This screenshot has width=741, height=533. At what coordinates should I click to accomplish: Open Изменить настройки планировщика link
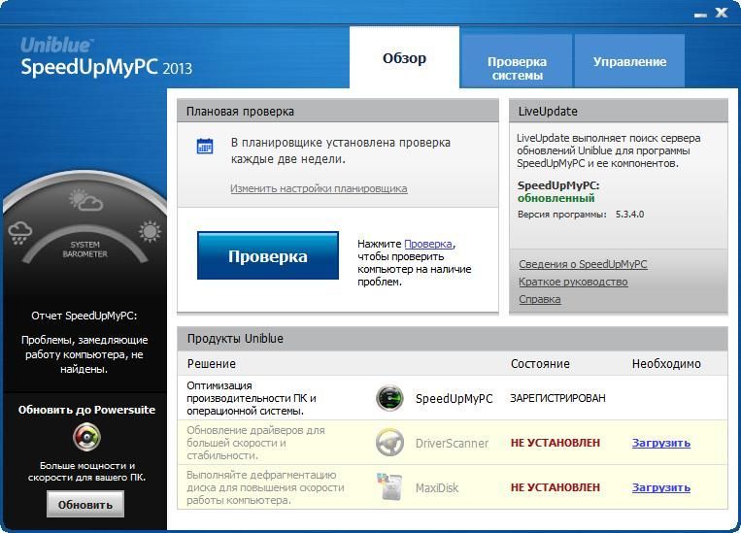tap(319, 188)
